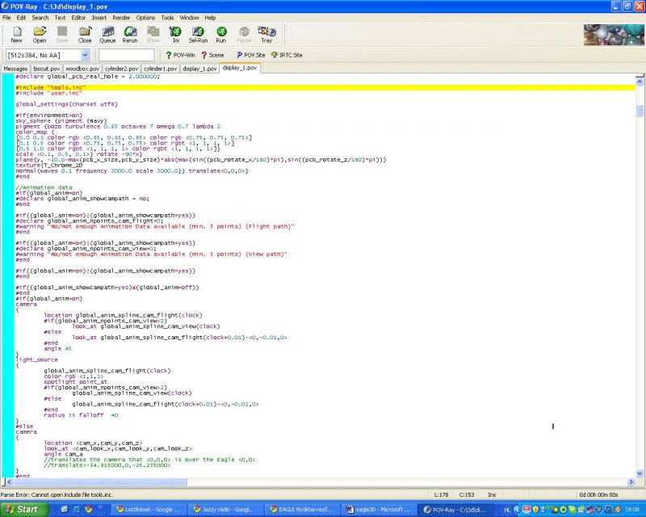646x517 pixels.
Task: Click the 0d 00h 00m 00s render timer
Action: pyautogui.click(x=598, y=494)
